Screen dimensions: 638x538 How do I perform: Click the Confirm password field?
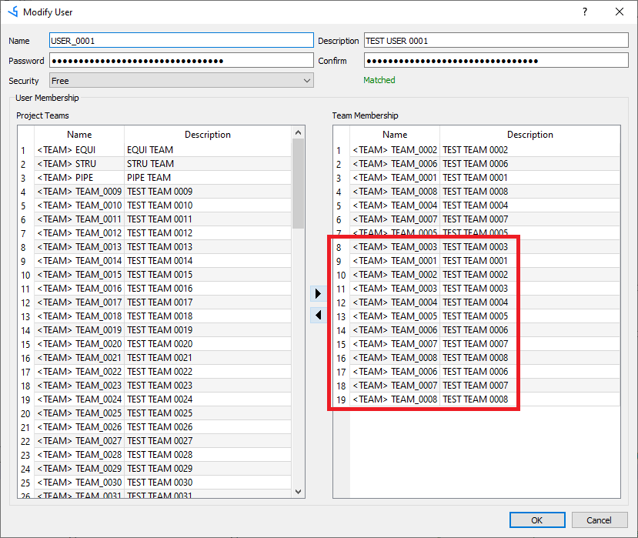[x=496, y=60]
